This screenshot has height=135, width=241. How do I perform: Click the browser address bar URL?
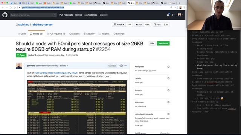point(43,7)
